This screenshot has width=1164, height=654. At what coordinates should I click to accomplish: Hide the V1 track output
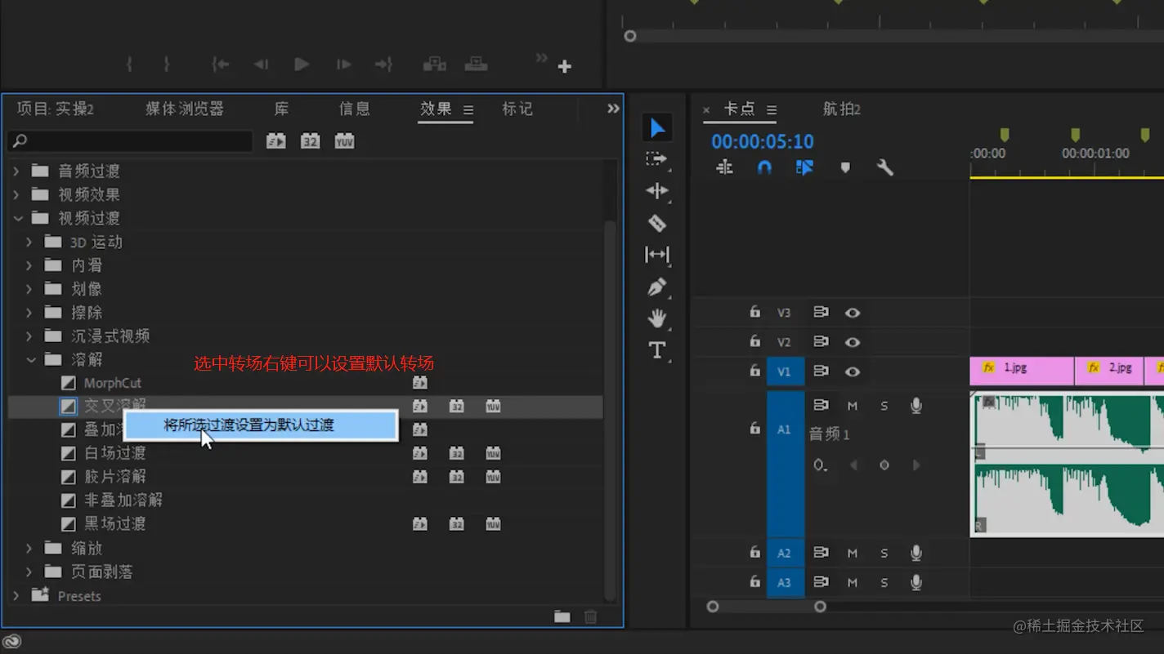coord(853,371)
